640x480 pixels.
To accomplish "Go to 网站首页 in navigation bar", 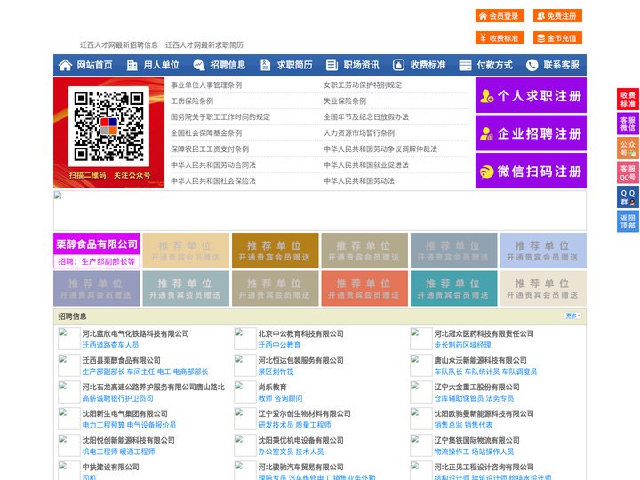I will [94, 65].
